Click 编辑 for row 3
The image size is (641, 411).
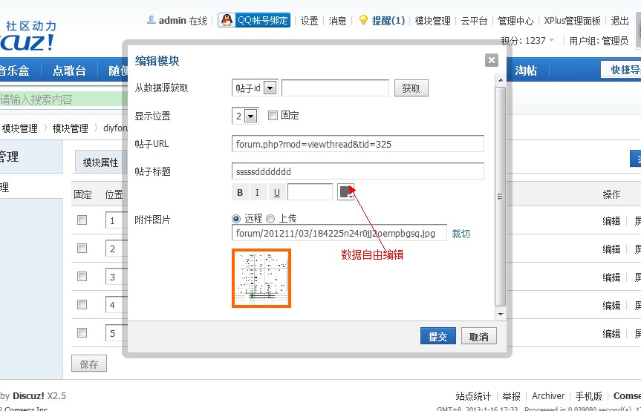coord(611,277)
